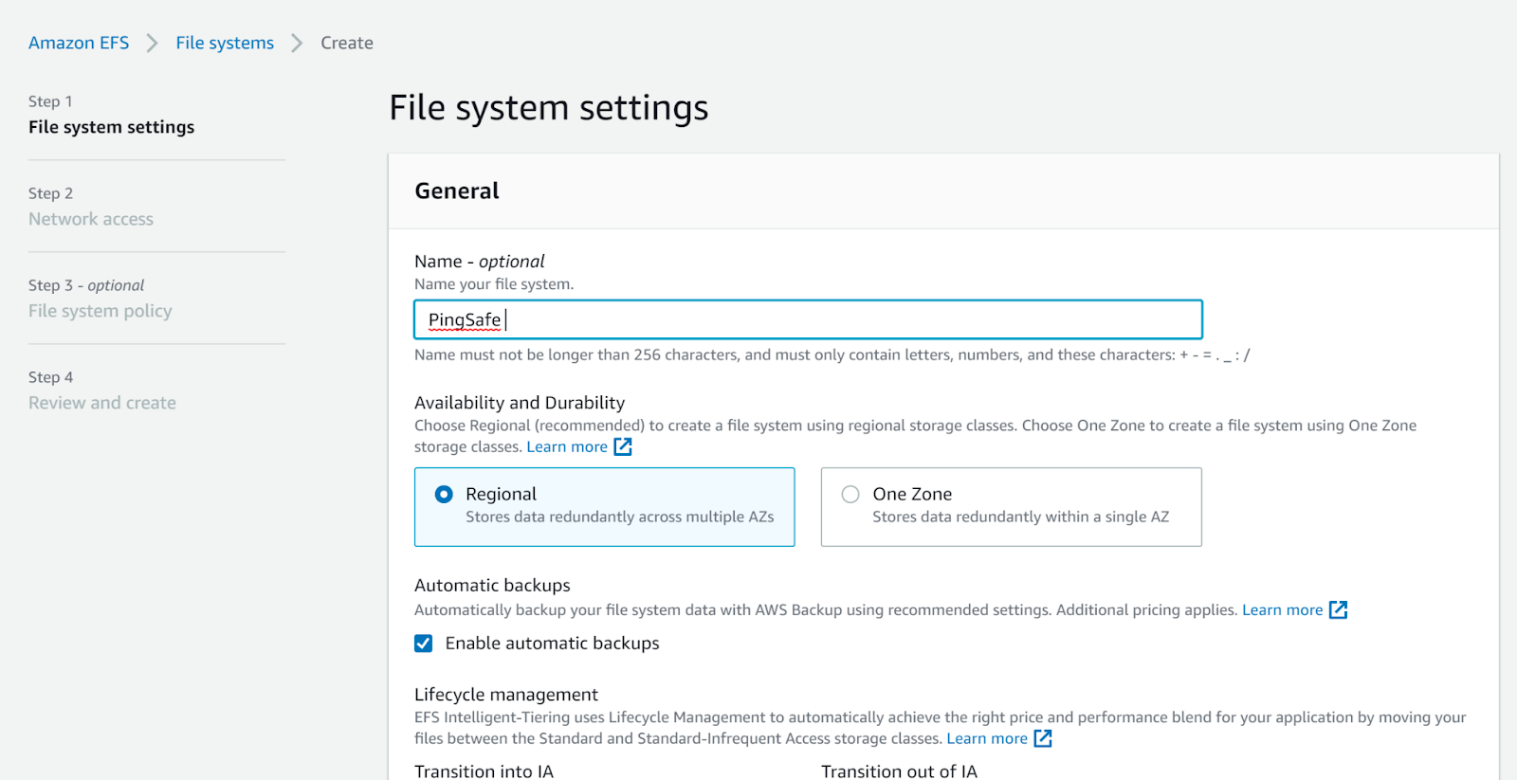Go to File systems breadcrumb link

pyautogui.click(x=225, y=43)
